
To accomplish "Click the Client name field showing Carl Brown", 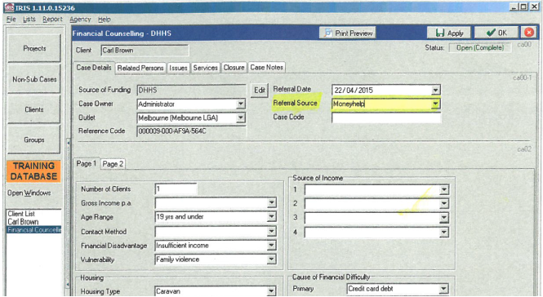I will [x=145, y=51].
